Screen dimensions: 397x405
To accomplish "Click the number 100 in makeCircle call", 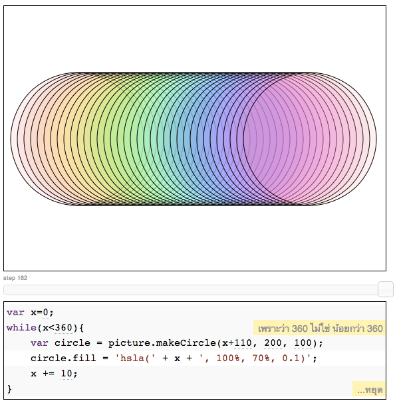I will tap(303, 343).
